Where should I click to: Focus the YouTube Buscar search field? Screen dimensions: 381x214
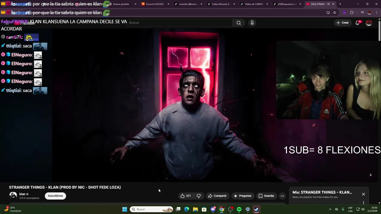click(x=179, y=23)
